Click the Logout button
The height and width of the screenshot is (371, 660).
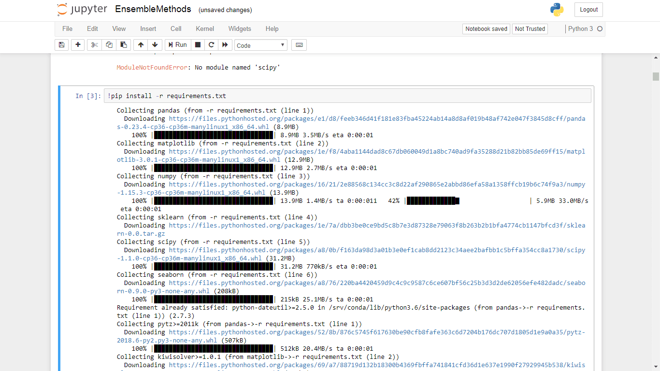[588, 9]
